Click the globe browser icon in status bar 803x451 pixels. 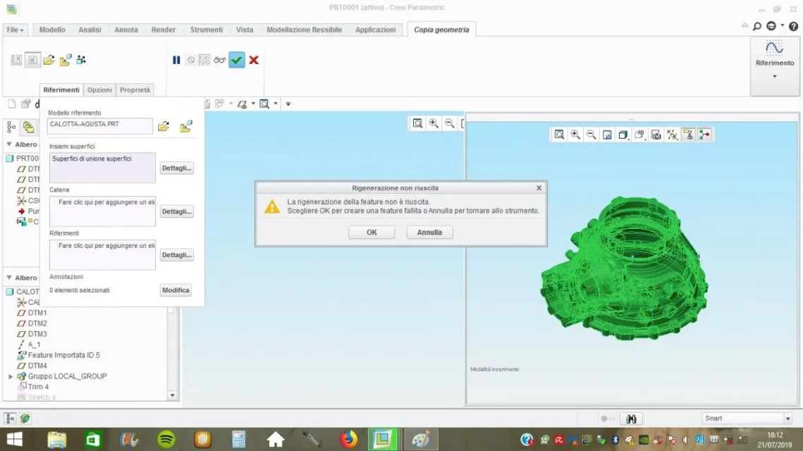point(25,419)
